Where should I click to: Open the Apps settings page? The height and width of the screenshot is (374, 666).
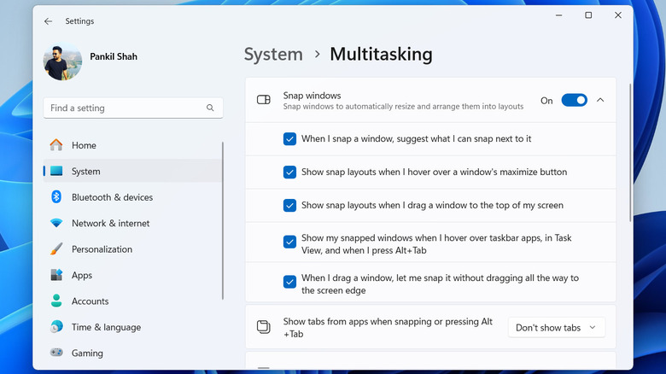click(x=82, y=276)
